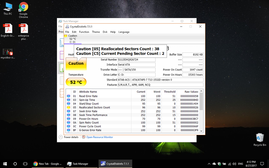Click blue status icon for Read Error Rate

[69, 96]
